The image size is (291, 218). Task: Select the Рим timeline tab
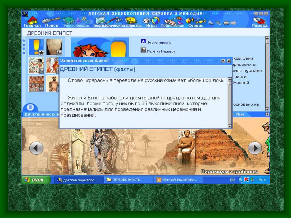pyautogui.click(x=239, y=114)
